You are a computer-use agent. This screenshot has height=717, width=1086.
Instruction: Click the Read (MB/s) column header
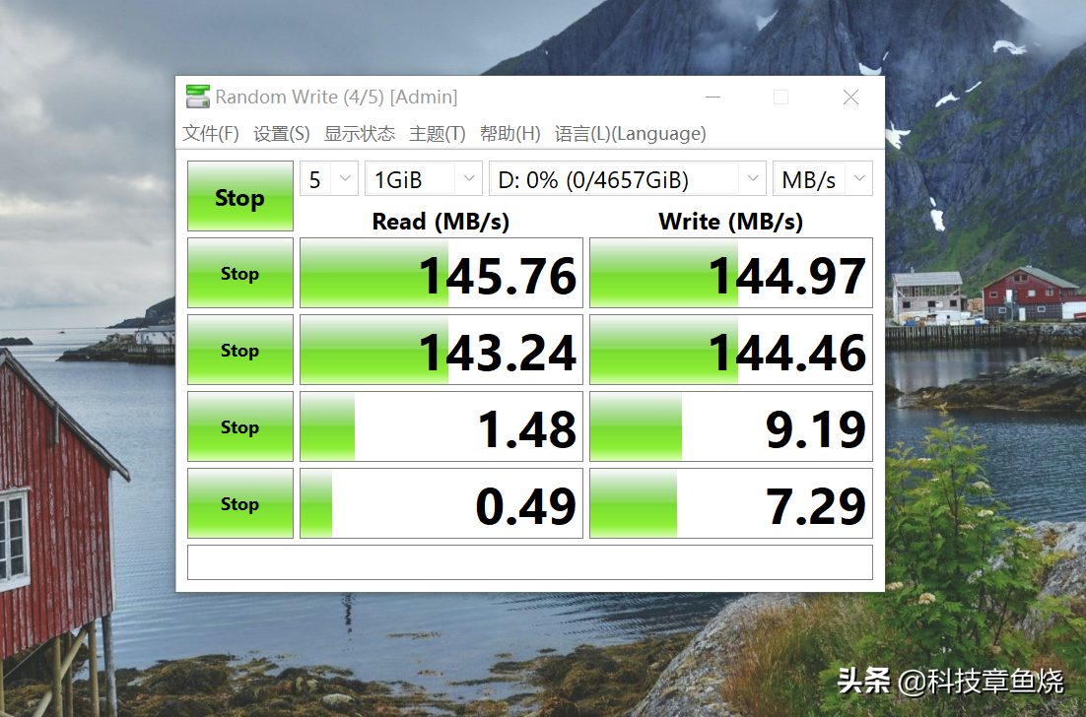tap(441, 222)
